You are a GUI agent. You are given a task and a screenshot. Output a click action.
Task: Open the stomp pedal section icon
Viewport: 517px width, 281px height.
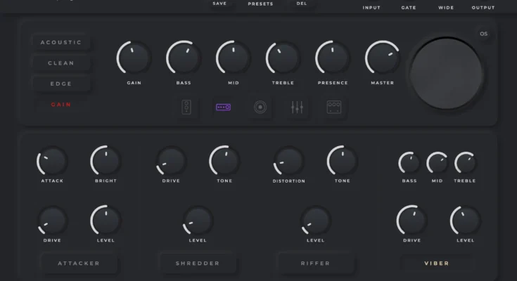[x=186, y=107]
